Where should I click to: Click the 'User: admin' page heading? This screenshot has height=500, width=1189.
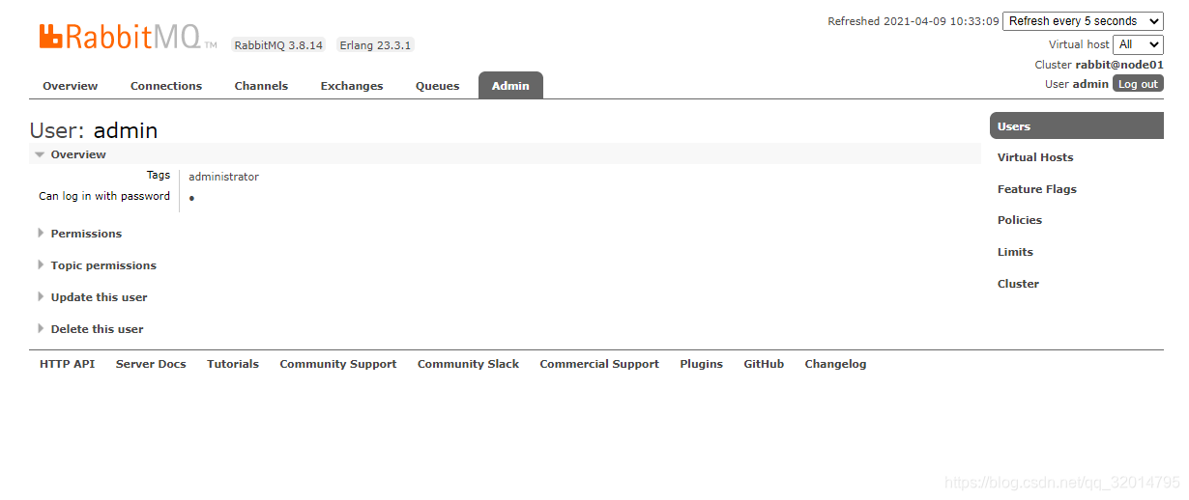[x=94, y=130]
